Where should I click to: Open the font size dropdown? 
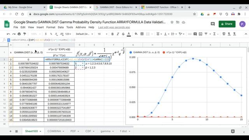(x=102, y=34)
